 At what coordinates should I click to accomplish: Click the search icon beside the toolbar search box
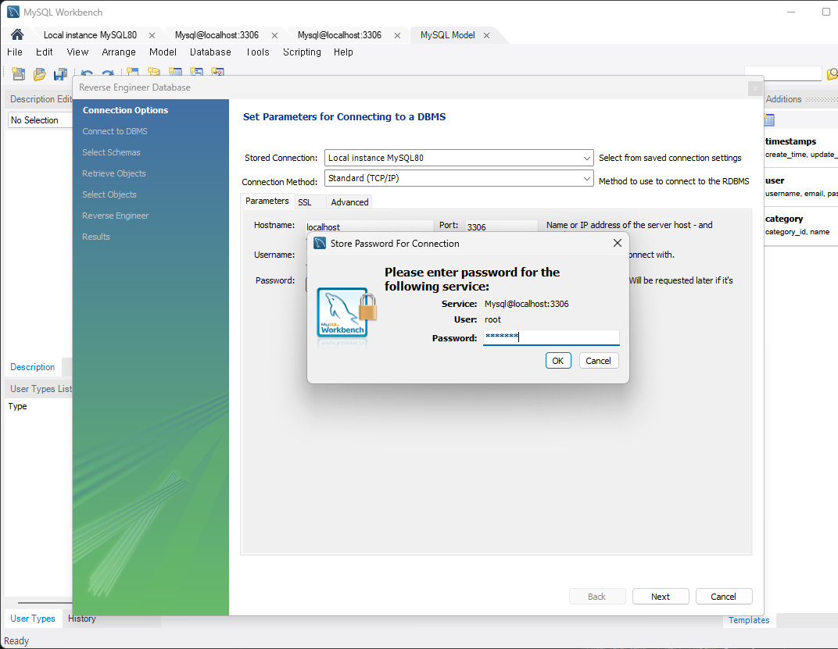(x=832, y=73)
